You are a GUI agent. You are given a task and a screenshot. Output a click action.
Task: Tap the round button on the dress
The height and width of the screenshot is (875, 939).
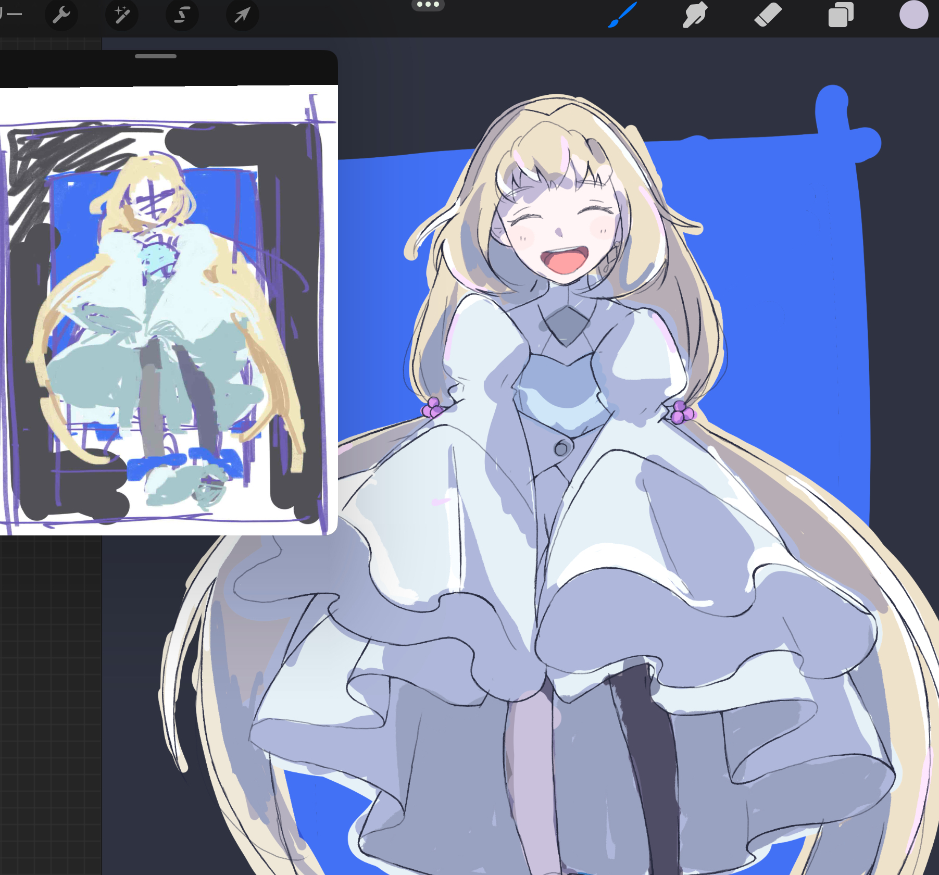pos(561,448)
